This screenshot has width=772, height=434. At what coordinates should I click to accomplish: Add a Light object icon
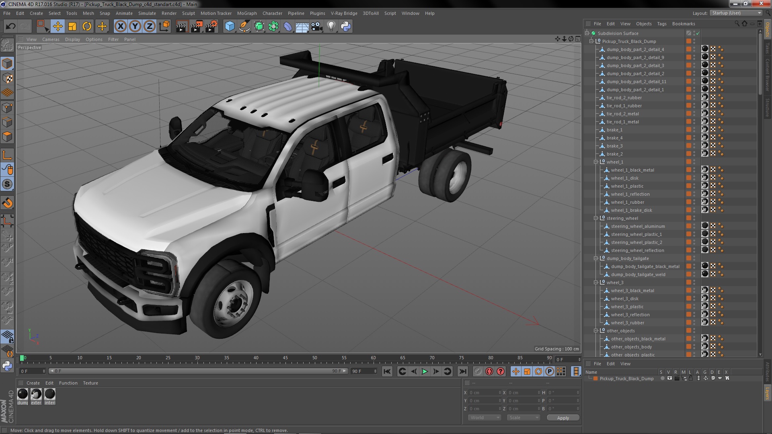point(331,27)
